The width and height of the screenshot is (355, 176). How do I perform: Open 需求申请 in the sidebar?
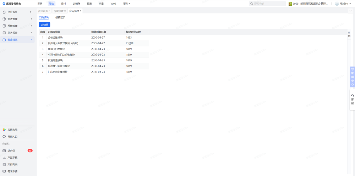(12, 171)
